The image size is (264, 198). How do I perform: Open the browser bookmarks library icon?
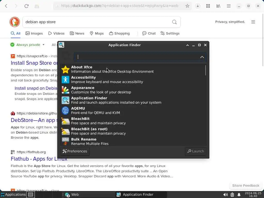coord(218,6)
